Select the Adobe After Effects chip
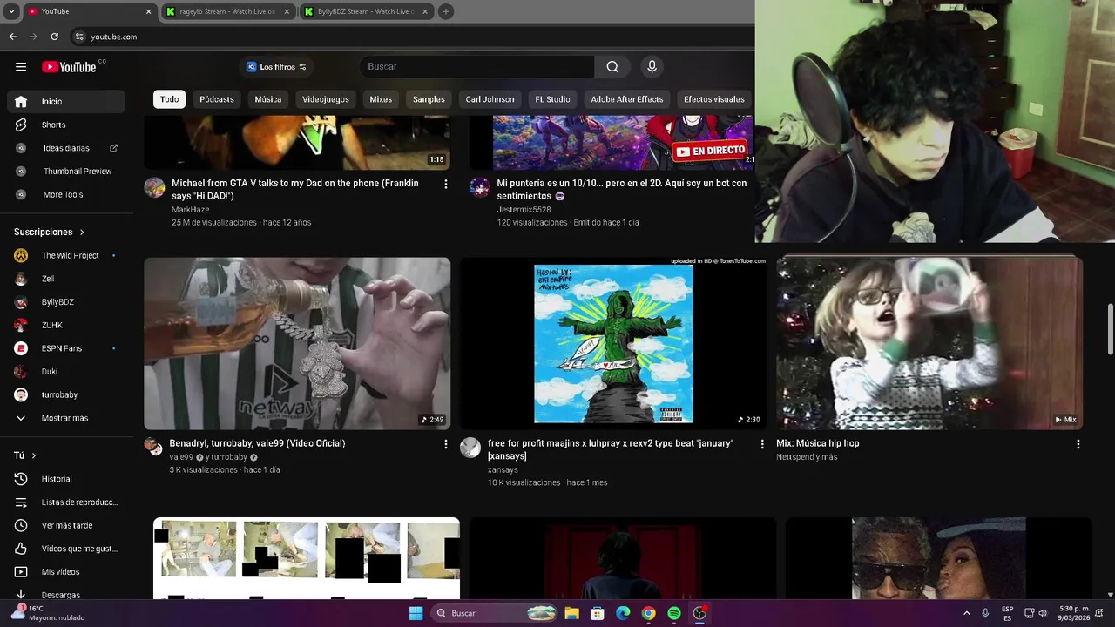 coord(627,99)
